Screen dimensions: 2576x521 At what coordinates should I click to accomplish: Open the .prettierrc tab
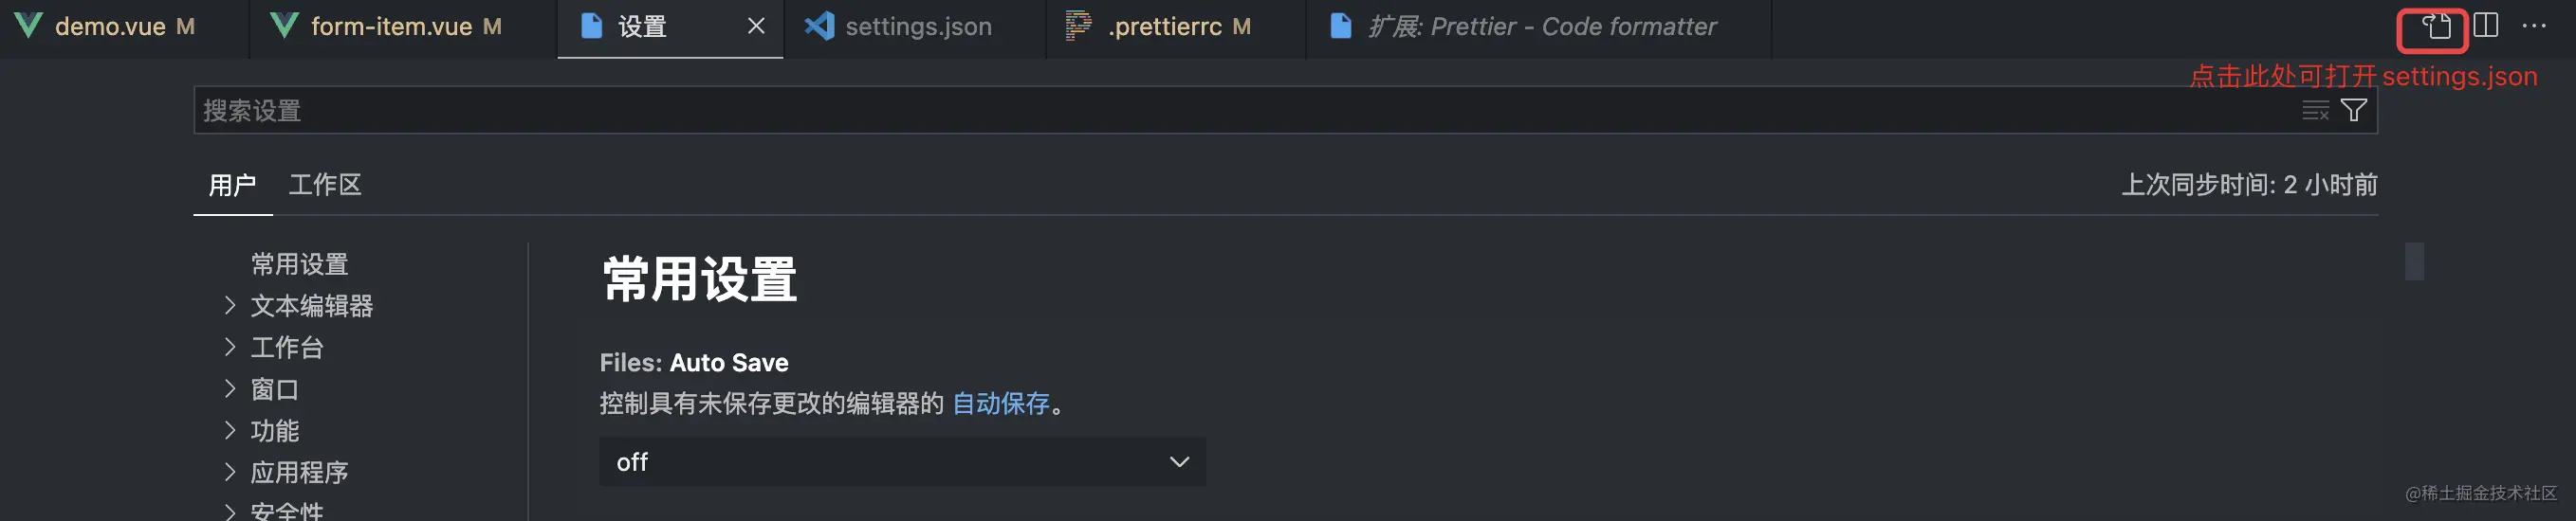[1164, 27]
